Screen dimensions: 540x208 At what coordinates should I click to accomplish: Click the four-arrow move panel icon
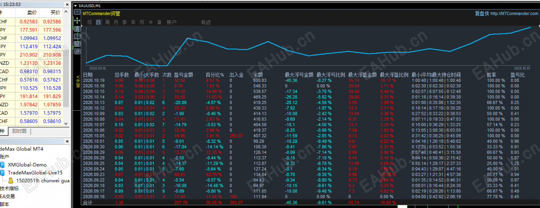(77, 21)
